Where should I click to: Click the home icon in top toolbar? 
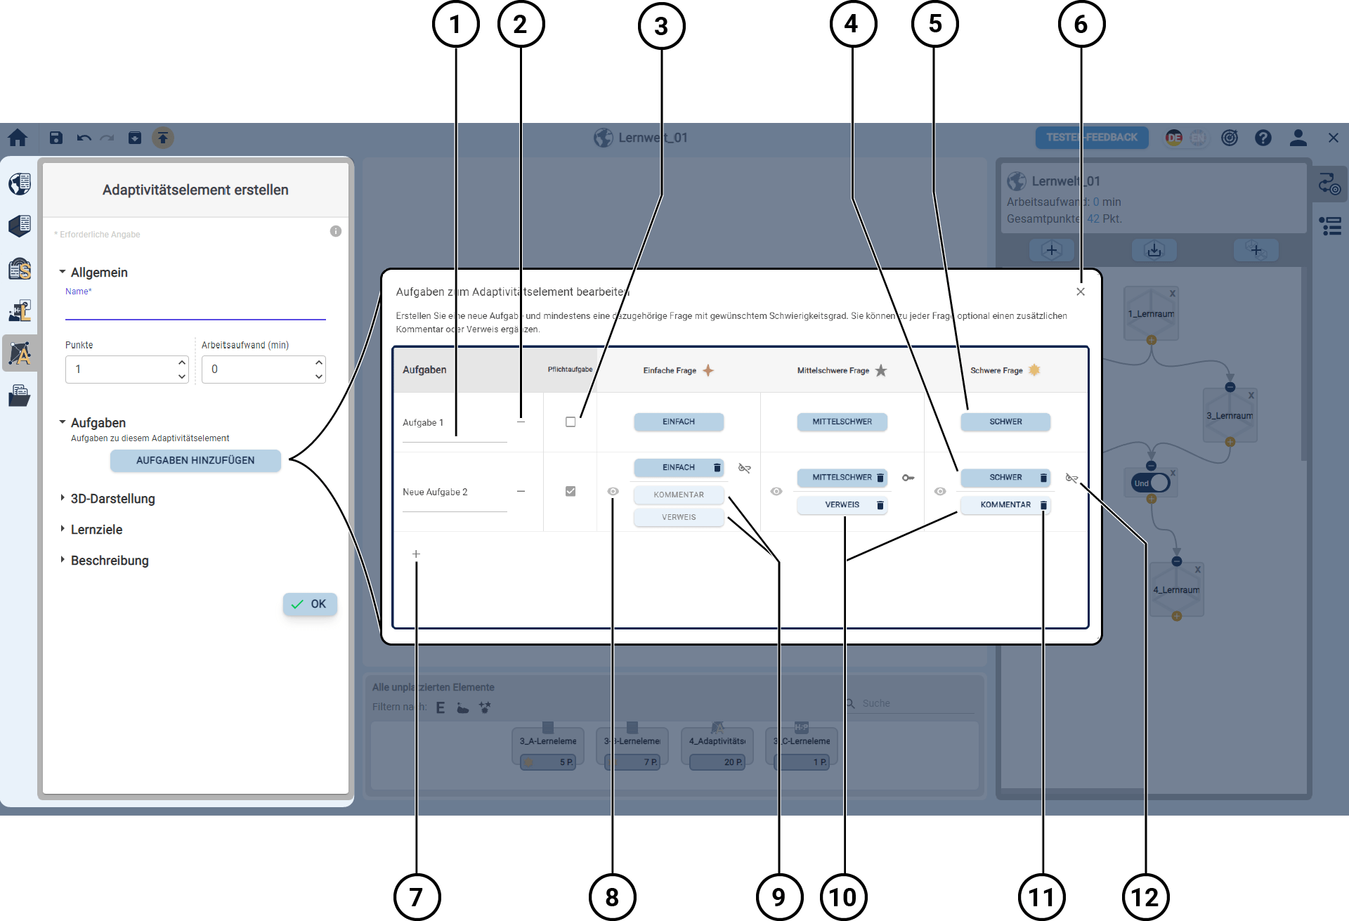18,138
